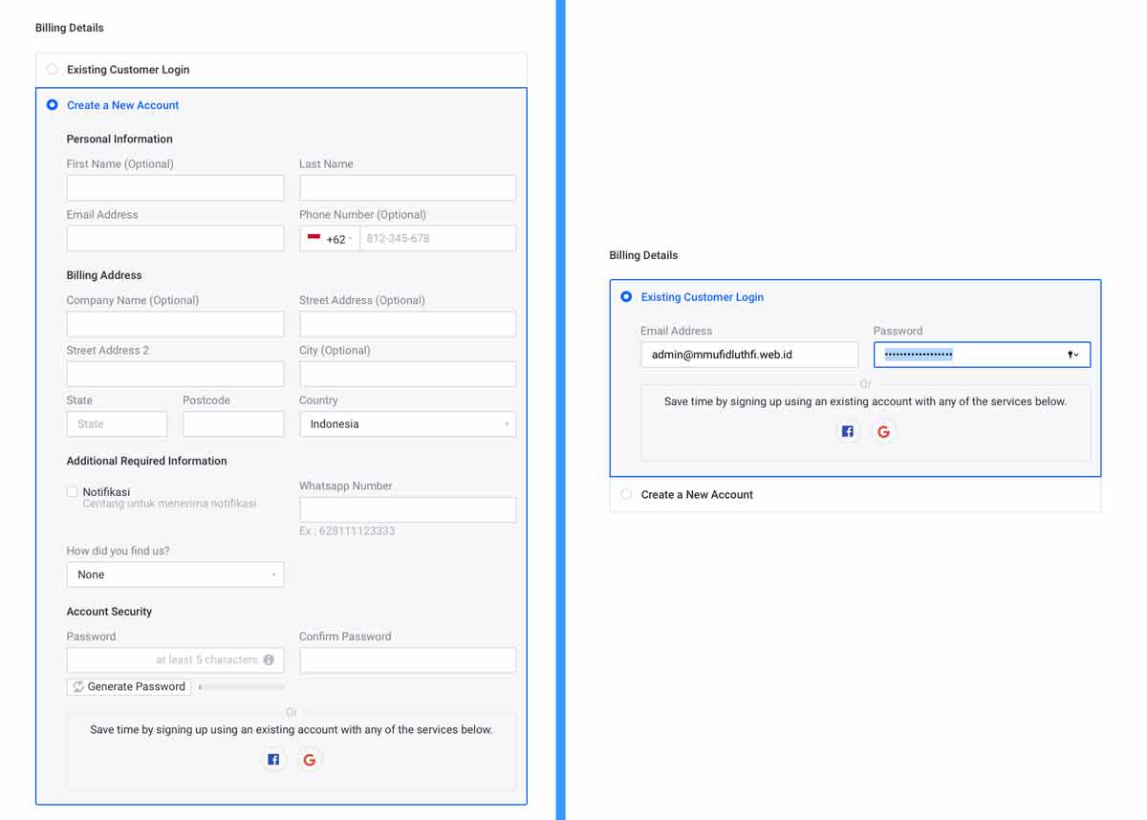Expand the How did you find us dropdown

(175, 574)
